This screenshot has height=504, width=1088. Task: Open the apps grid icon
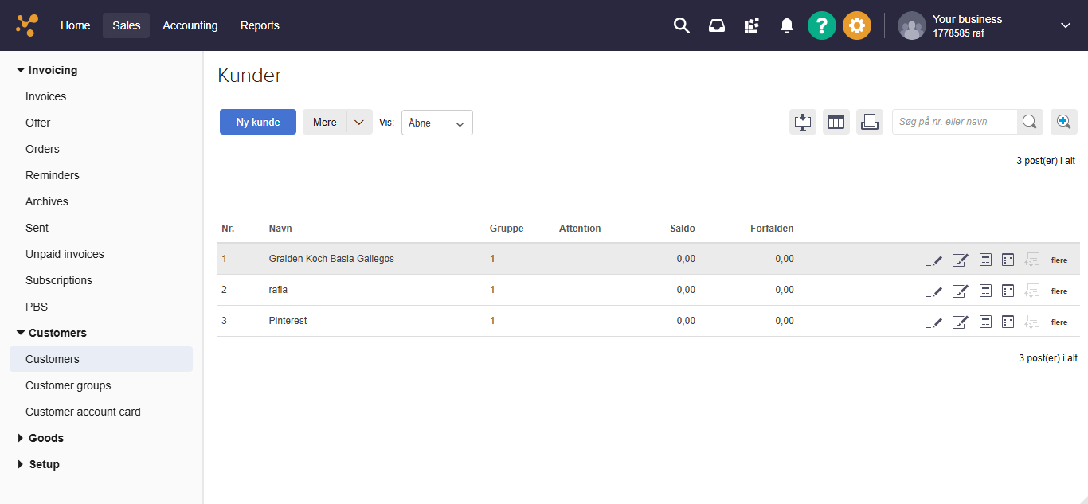751,25
